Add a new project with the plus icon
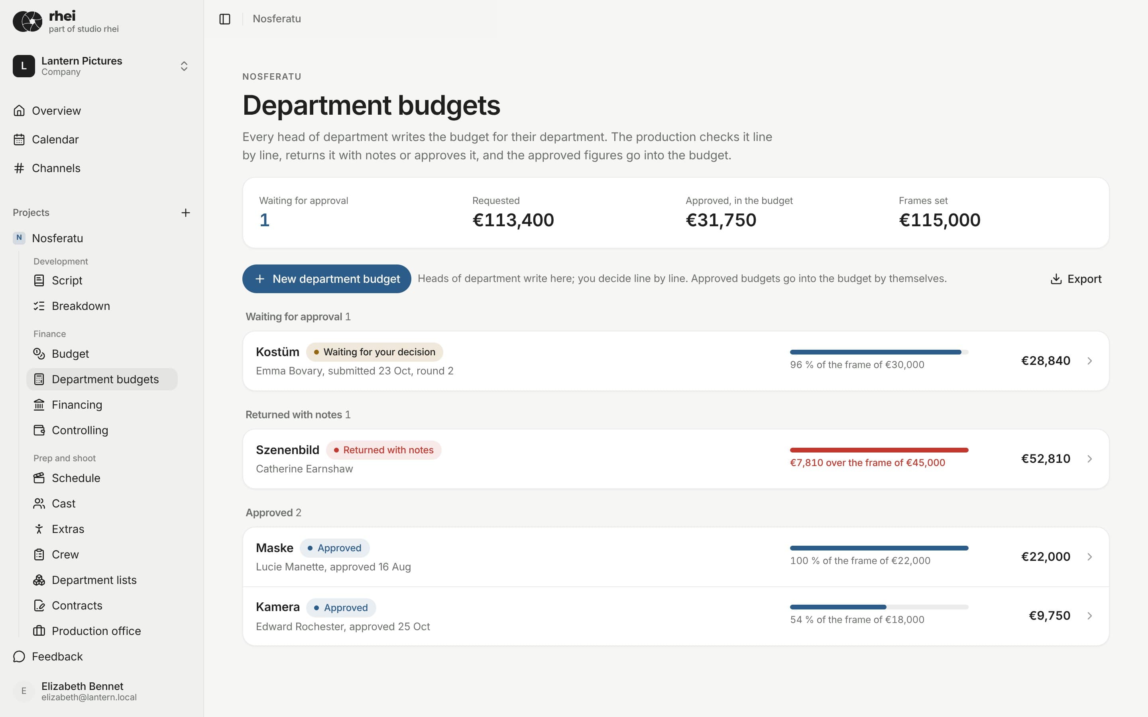The image size is (1148, 717). coord(185,213)
